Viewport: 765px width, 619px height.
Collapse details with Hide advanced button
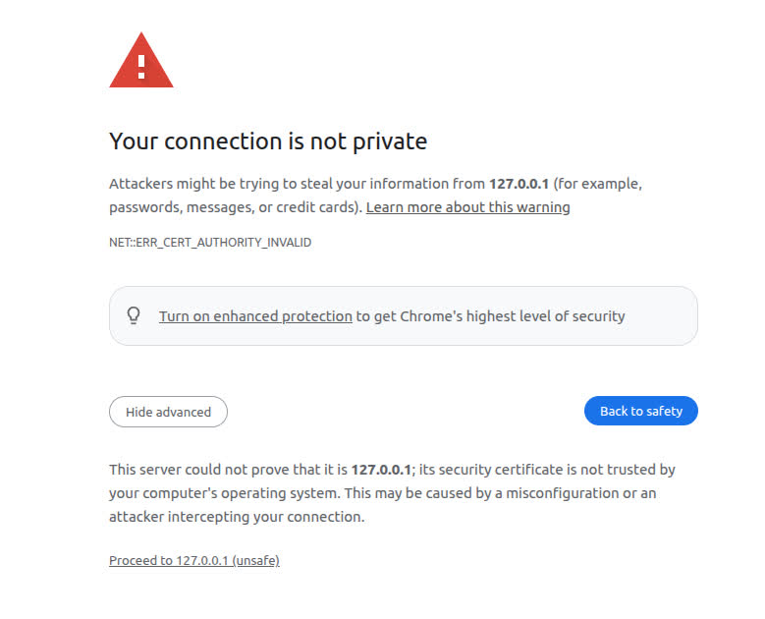(x=168, y=412)
